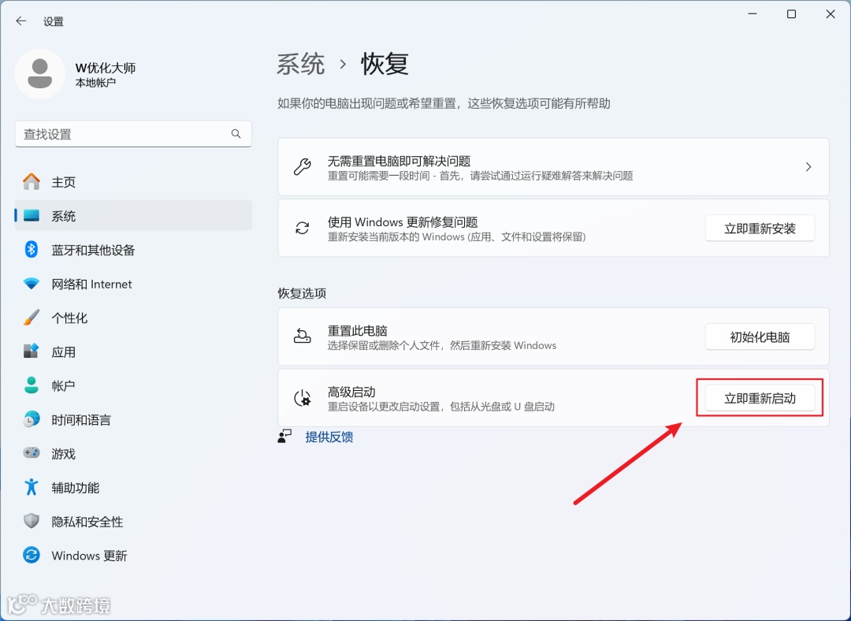Go to 个性化 settings
Image resolution: width=851 pixels, height=621 pixels.
(133, 318)
